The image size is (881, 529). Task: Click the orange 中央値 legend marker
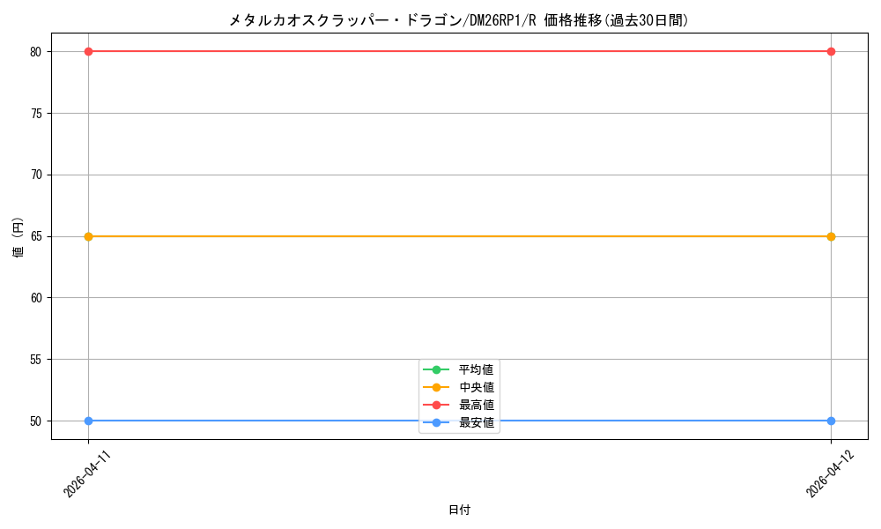[x=436, y=387]
